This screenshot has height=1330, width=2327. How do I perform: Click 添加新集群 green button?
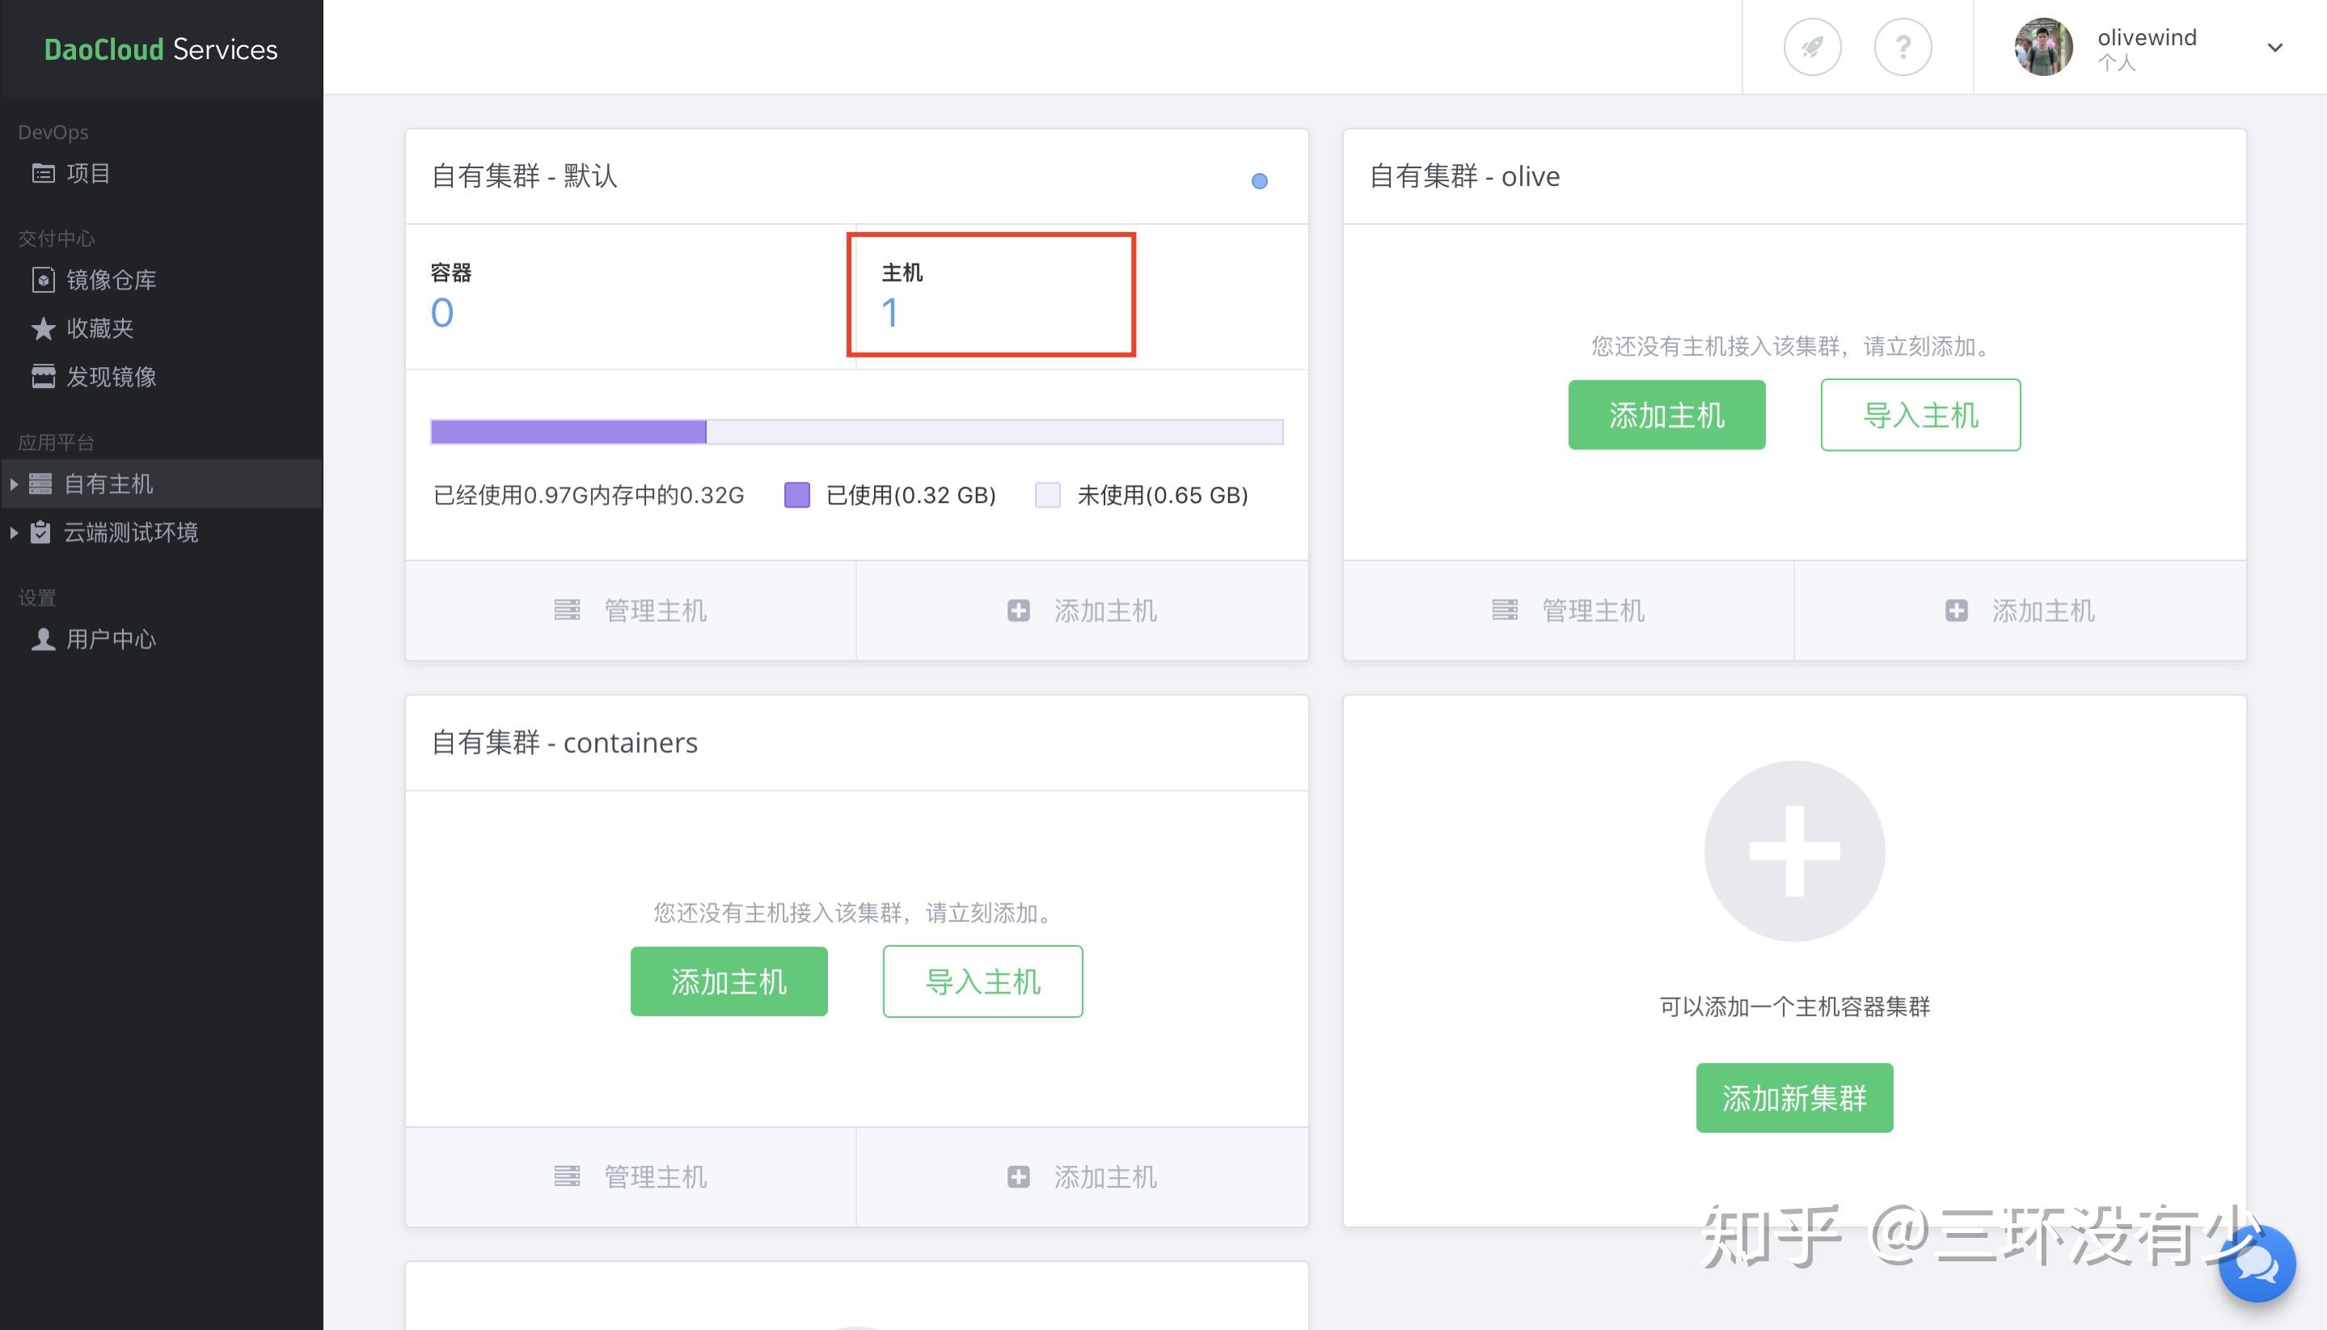click(x=1793, y=1097)
